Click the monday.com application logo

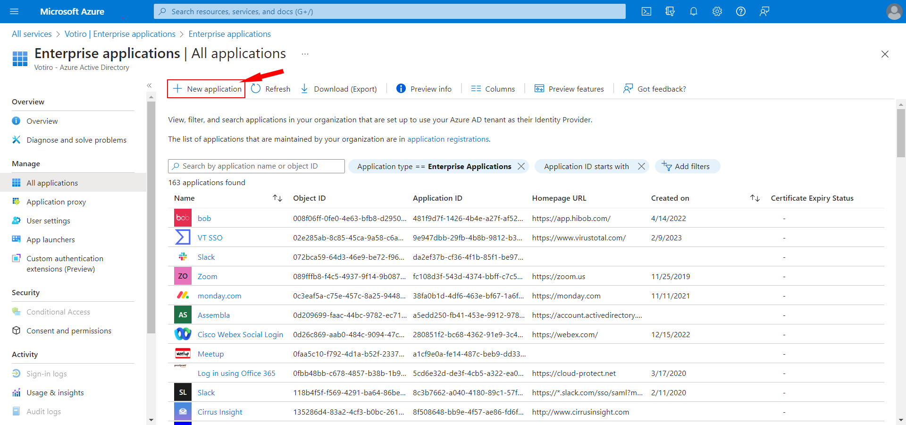pyautogui.click(x=183, y=295)
